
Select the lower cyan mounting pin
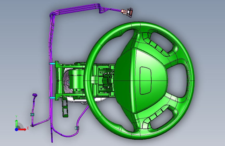[52, 98]
